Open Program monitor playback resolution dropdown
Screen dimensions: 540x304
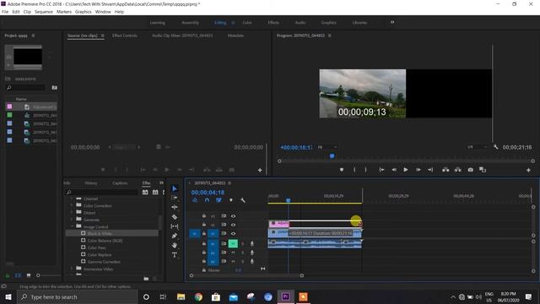(x=478, y=147)
